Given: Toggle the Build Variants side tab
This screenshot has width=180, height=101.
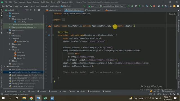Looking at the screenshot, I should coord(2,82).
